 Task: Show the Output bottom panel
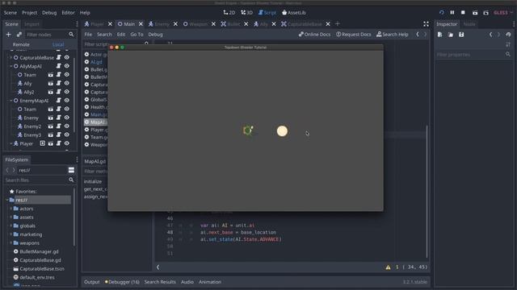point(91,282)
